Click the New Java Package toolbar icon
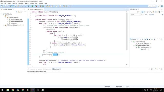Viewport: 164px width, 92px height. pos(40,6)
